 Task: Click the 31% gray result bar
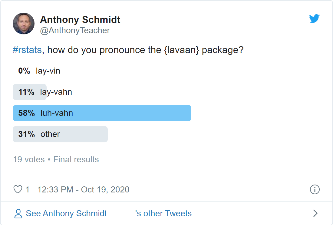60,134
